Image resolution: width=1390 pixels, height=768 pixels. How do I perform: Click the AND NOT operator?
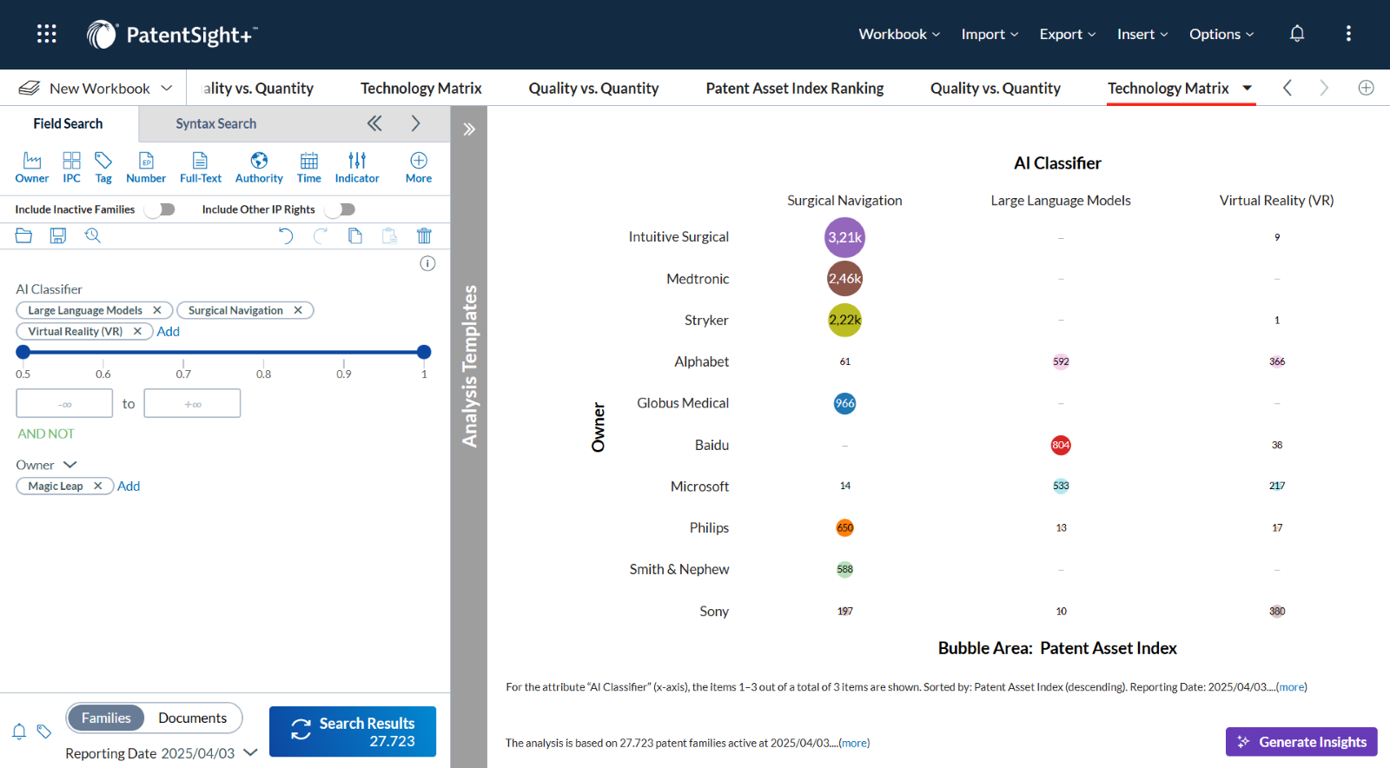click(46, 434)
